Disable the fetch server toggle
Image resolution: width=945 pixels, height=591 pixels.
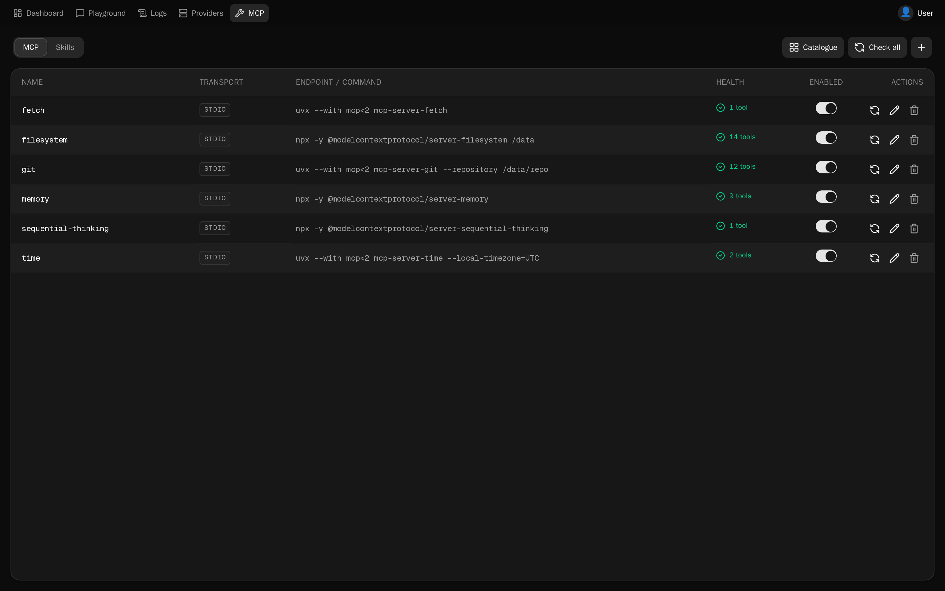coord(826,108)
